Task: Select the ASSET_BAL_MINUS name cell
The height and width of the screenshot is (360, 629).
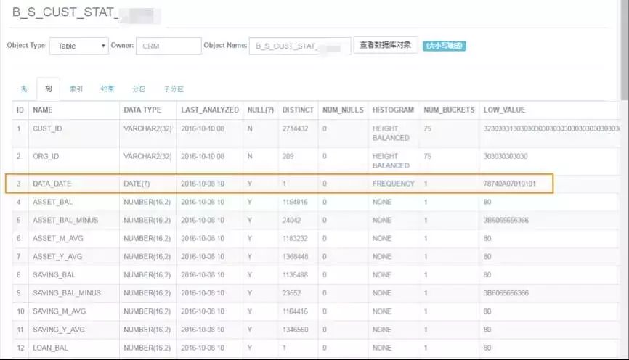Action: tap(65, 221)
